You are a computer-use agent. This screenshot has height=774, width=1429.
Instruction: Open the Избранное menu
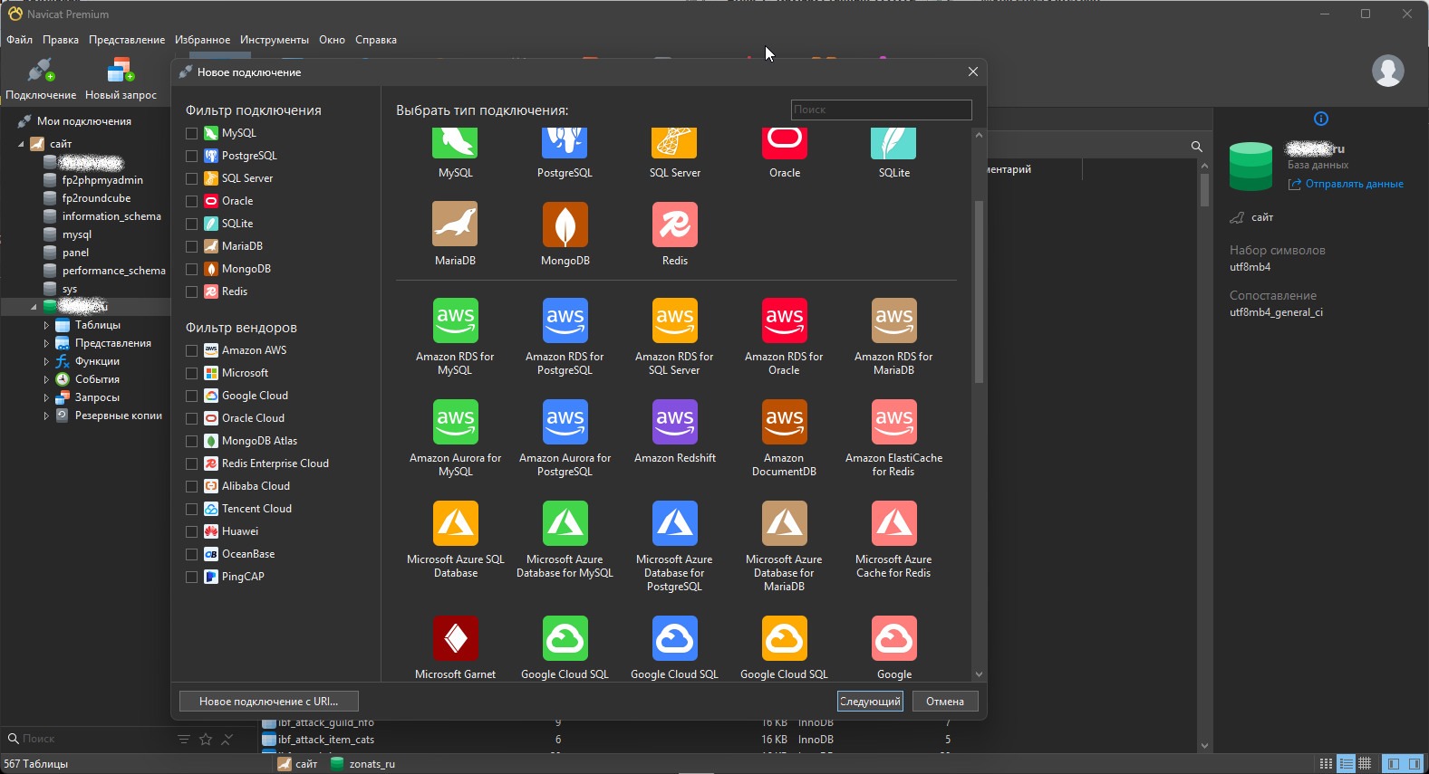pos(202,40)
